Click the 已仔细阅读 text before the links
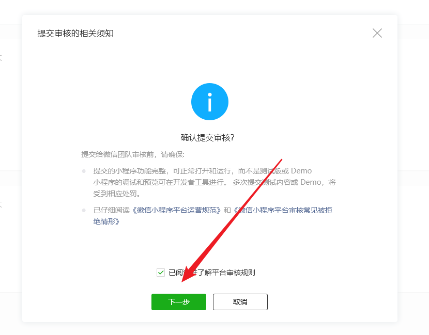The width and height of the screenshot is (429, 335). [111, 210]
